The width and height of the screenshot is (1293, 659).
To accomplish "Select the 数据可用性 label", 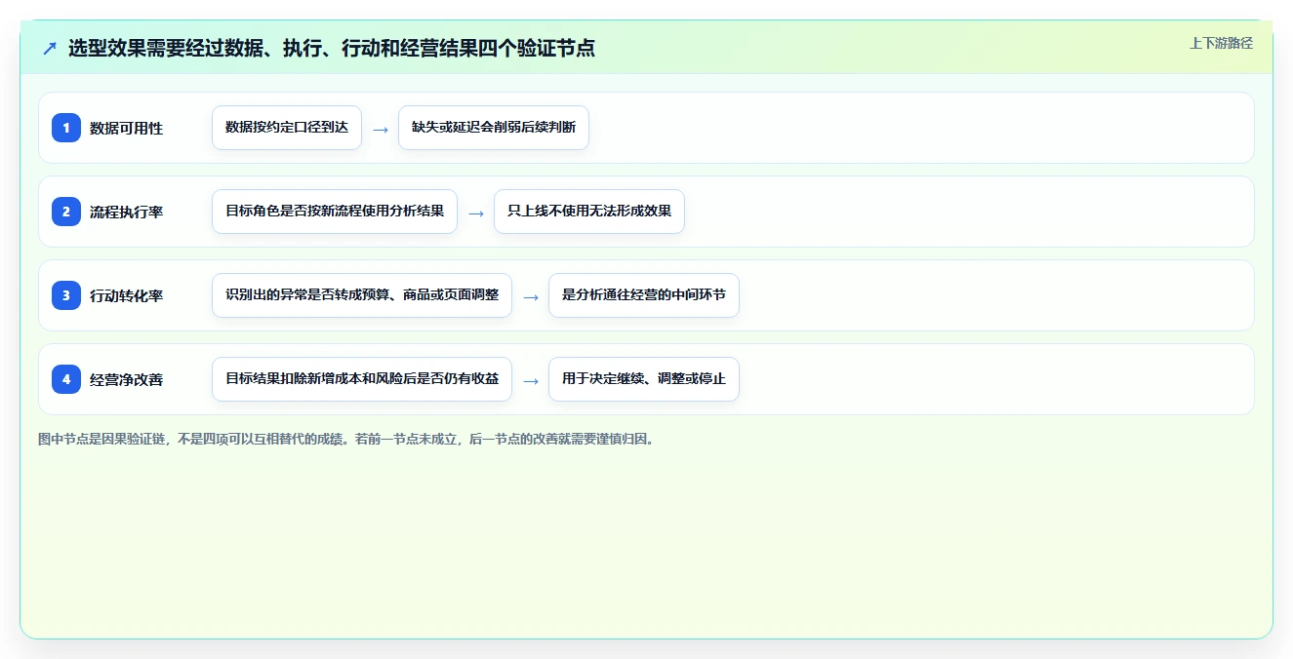I will tap(126, 128).
